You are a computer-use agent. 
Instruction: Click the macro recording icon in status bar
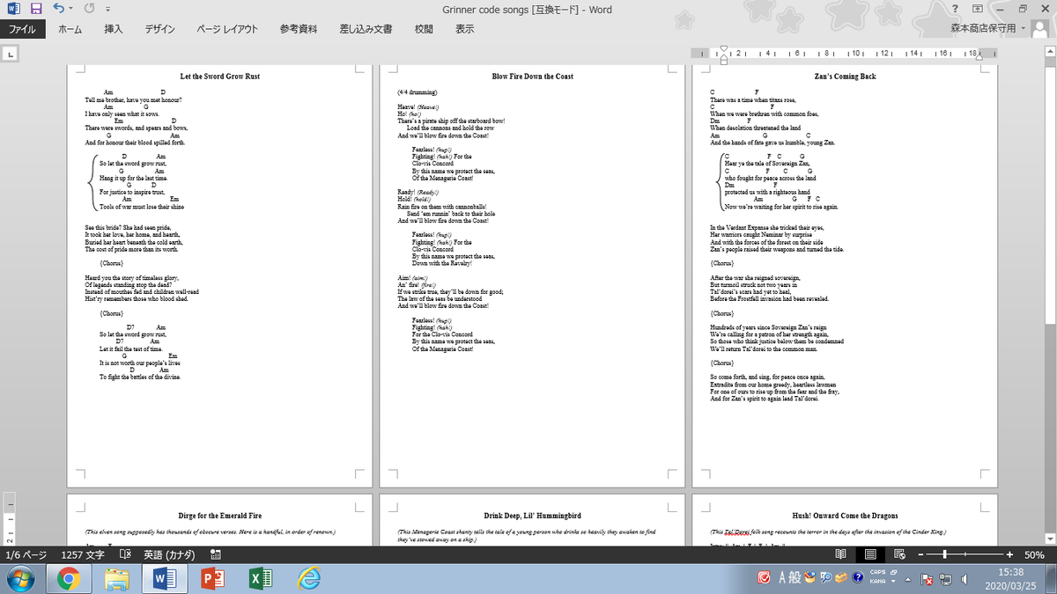[x=216, y=555]
